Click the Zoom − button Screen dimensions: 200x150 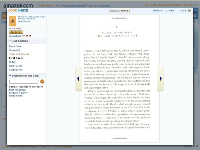(x=114, y=10)
